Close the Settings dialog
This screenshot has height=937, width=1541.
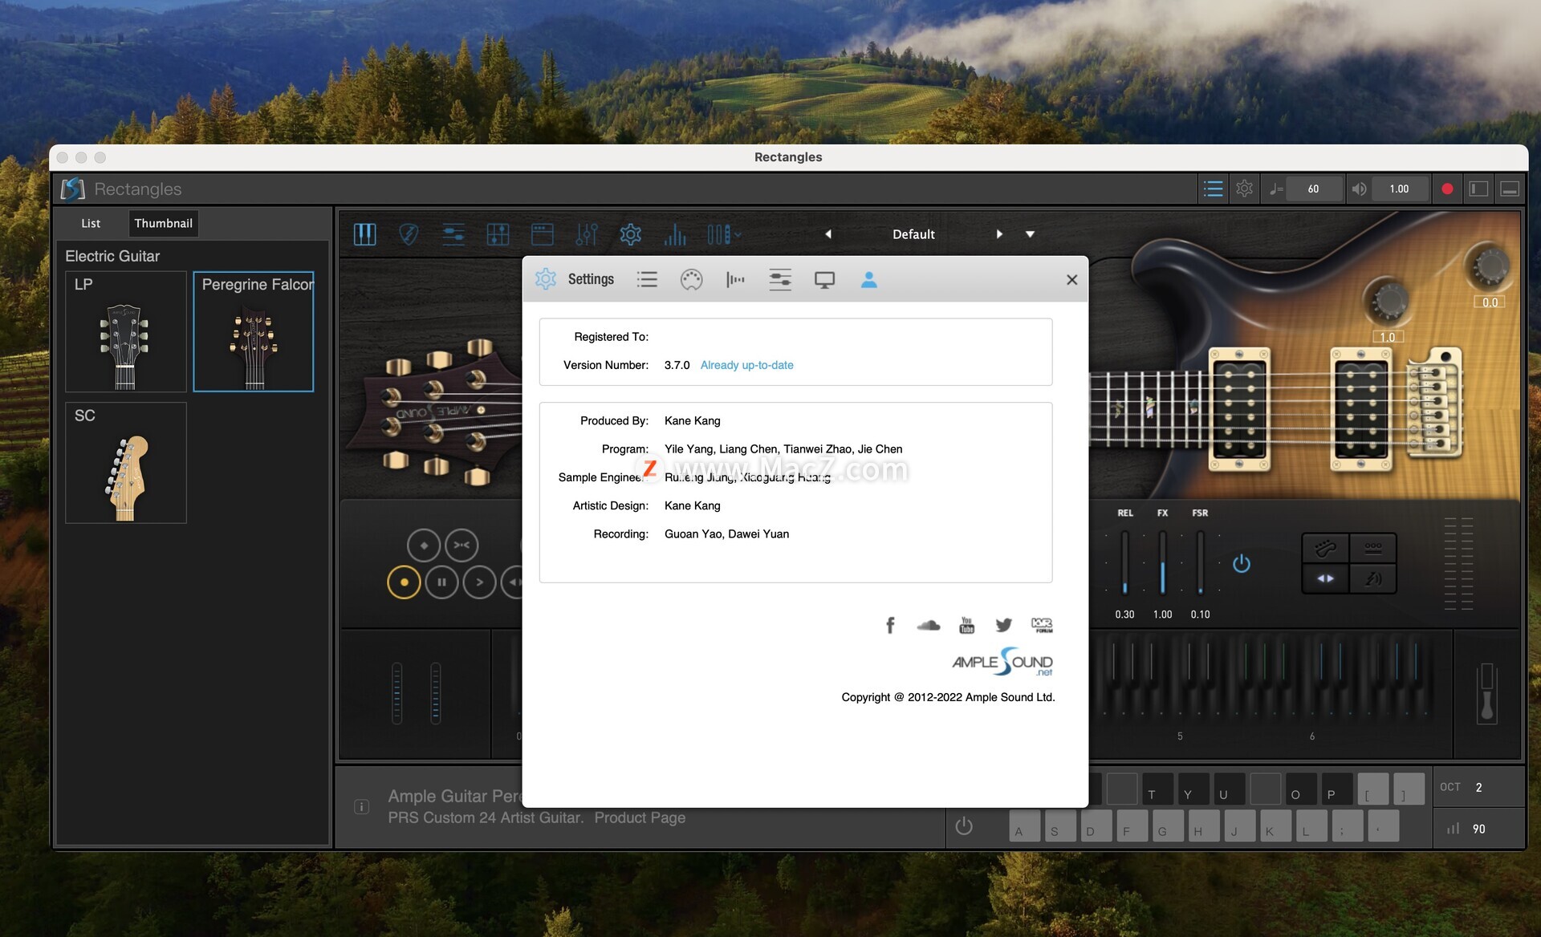1071,279
